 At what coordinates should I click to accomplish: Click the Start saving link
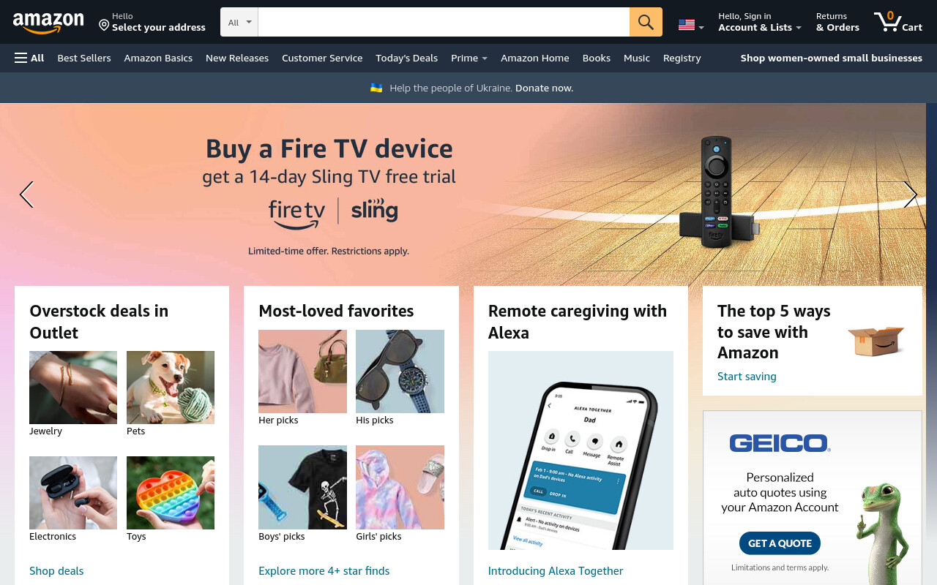tap(747, 377)
